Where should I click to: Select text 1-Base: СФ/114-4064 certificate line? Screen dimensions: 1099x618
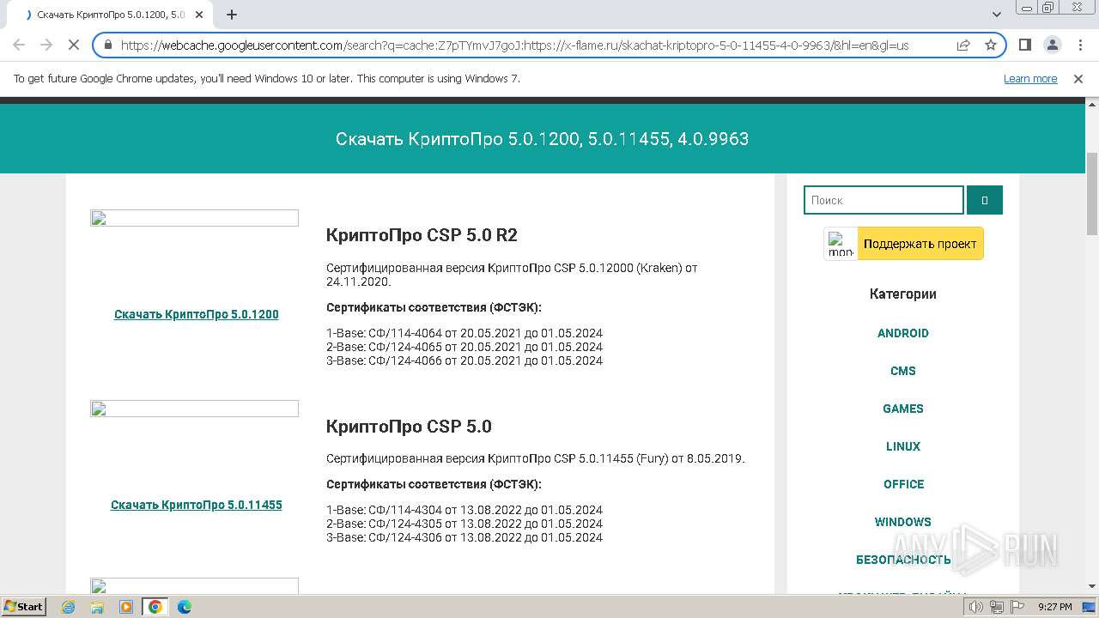pos(464,333)
